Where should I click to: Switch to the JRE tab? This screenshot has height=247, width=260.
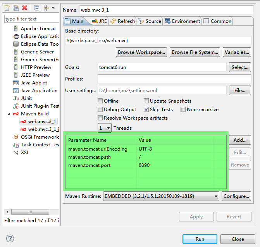(x=99, y=21)
